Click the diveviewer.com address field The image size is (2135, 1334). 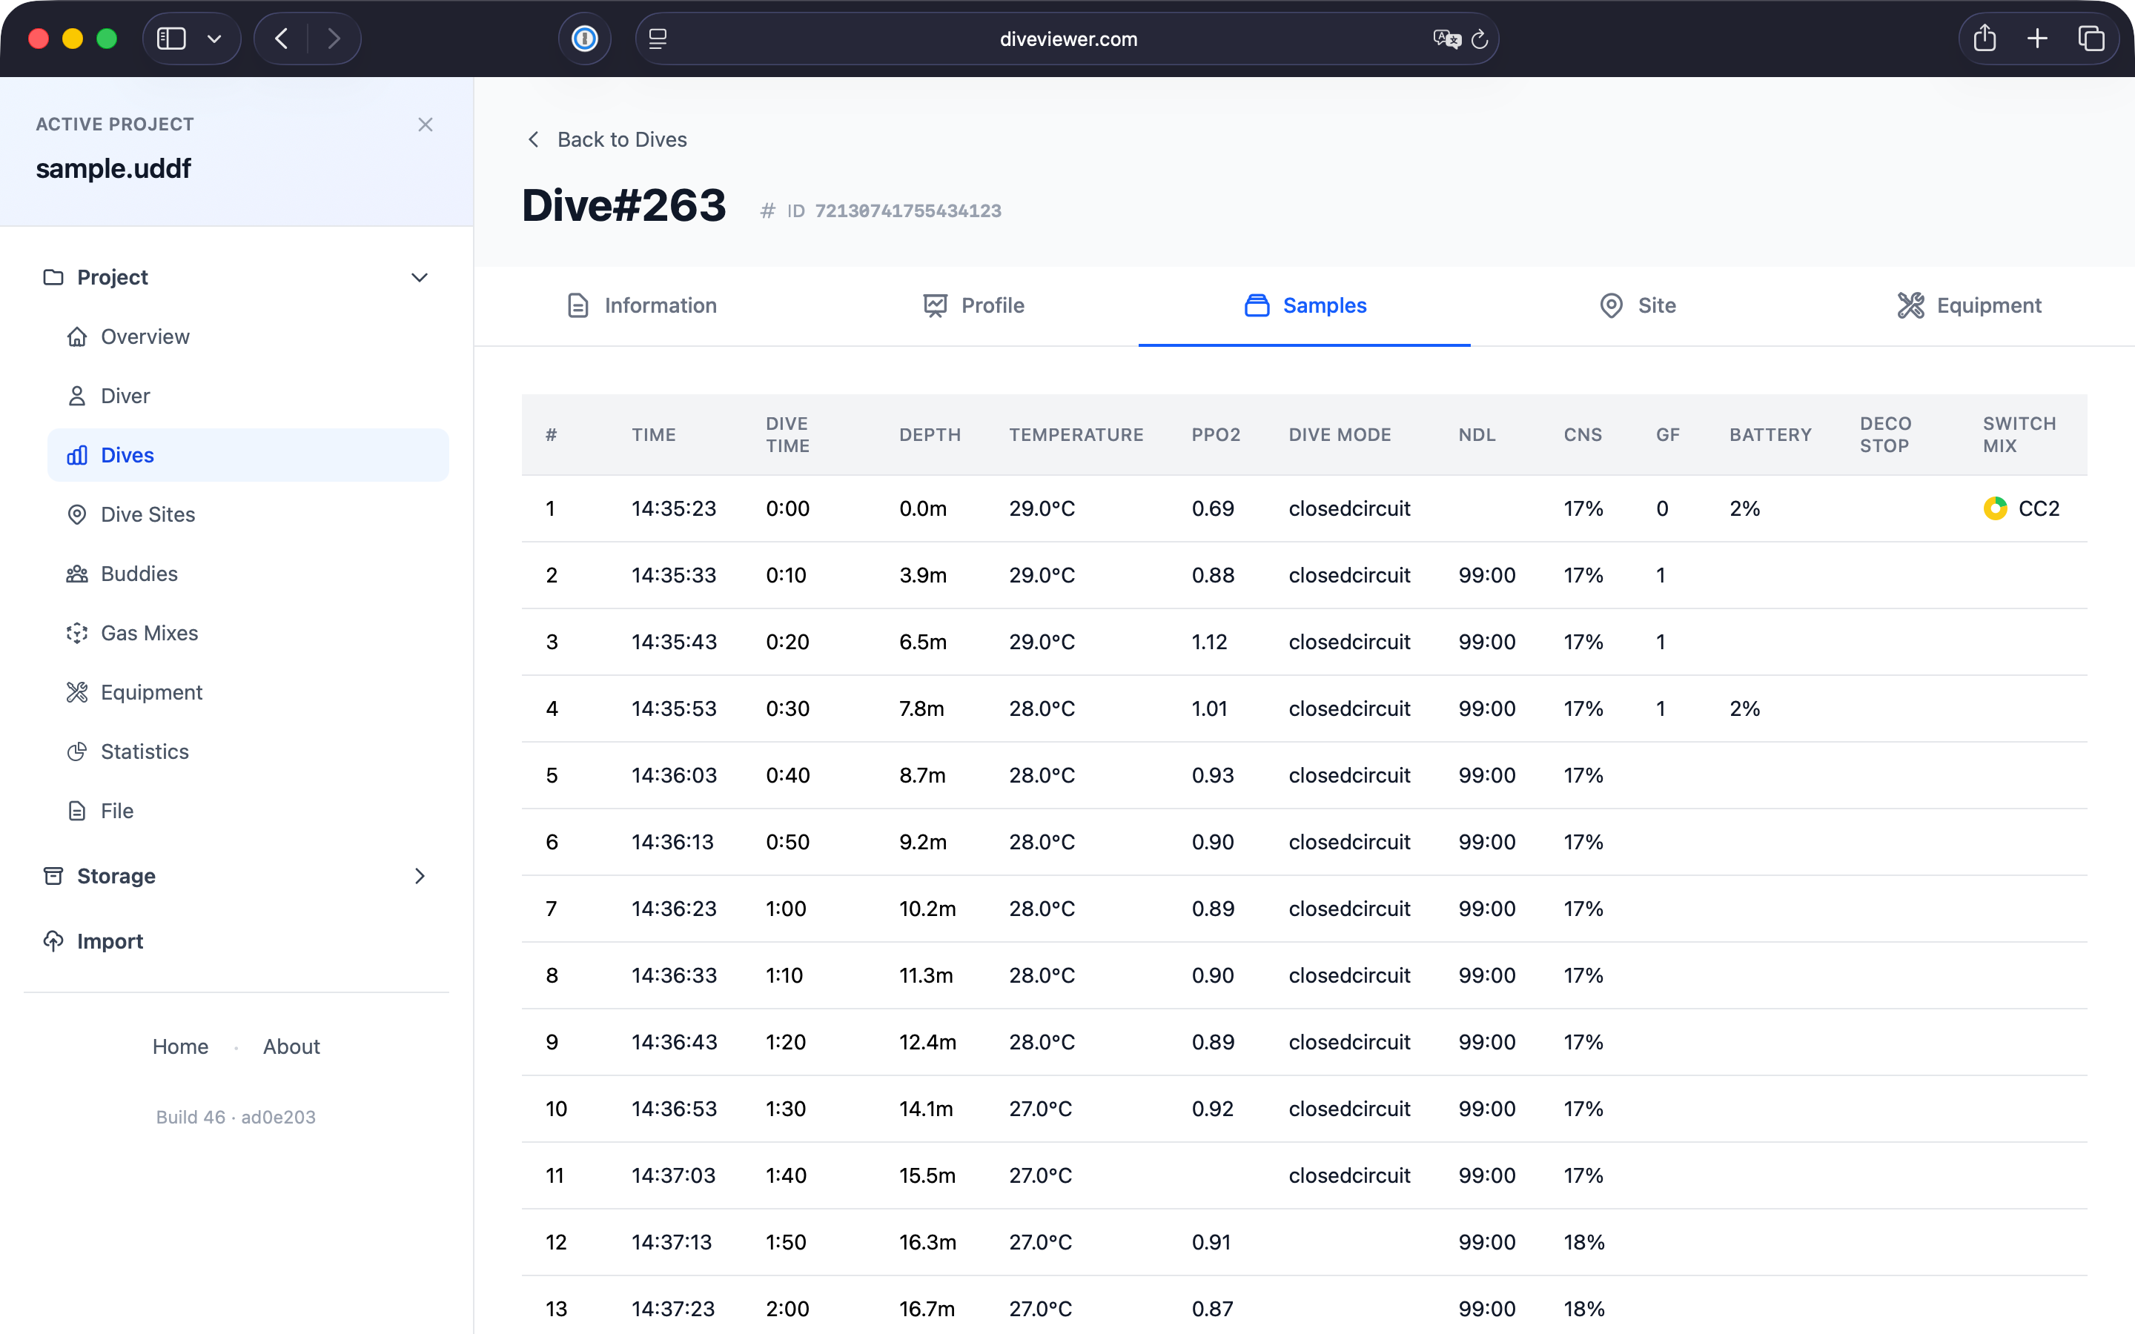pos(1067,39)
